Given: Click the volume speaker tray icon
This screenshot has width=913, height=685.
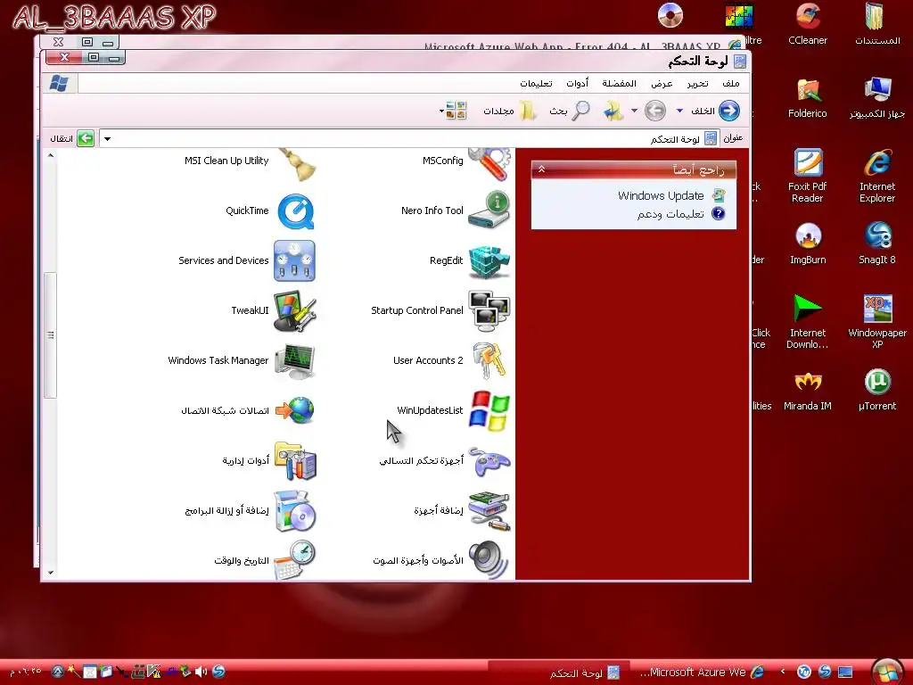Looking at the screenshot, I should pos(201,672).
